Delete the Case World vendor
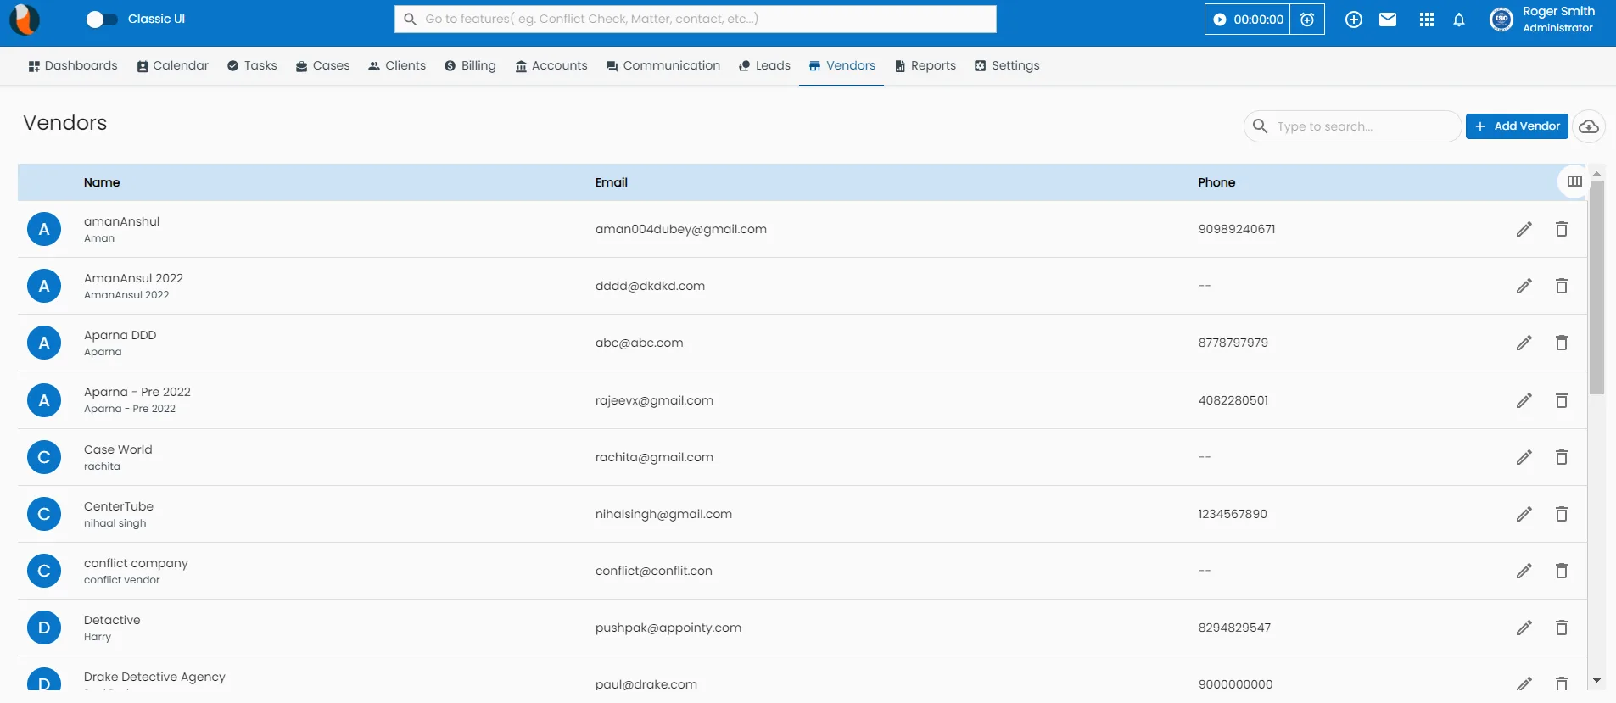Viewport: 1616px width, 703px height. [1562, 457]
